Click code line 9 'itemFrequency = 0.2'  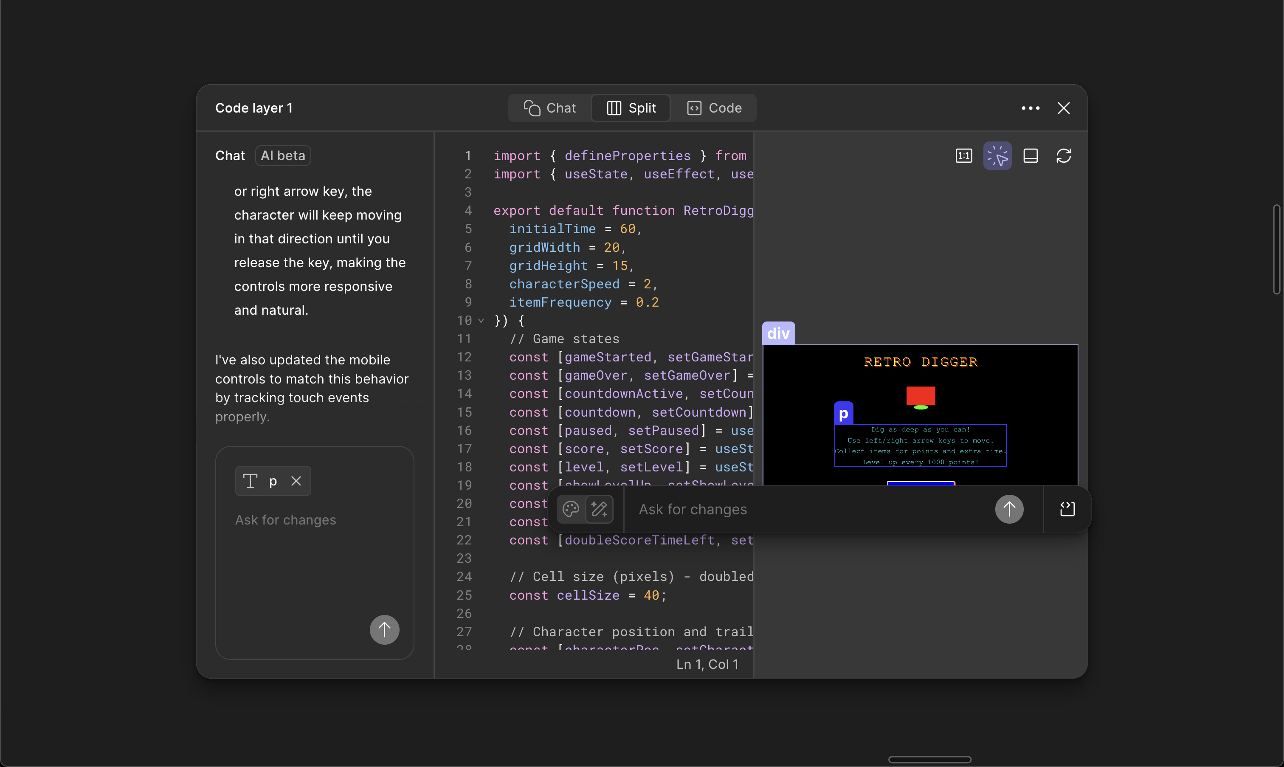tap(584, 302)
